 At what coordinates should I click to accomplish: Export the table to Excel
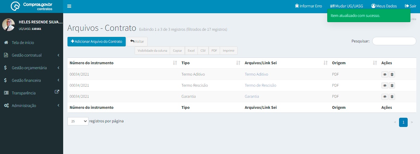(x=191, y=50)
